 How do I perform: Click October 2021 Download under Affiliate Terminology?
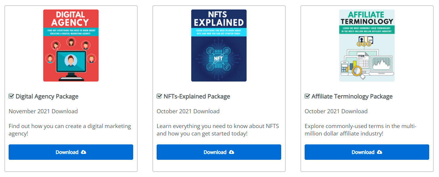336,111
